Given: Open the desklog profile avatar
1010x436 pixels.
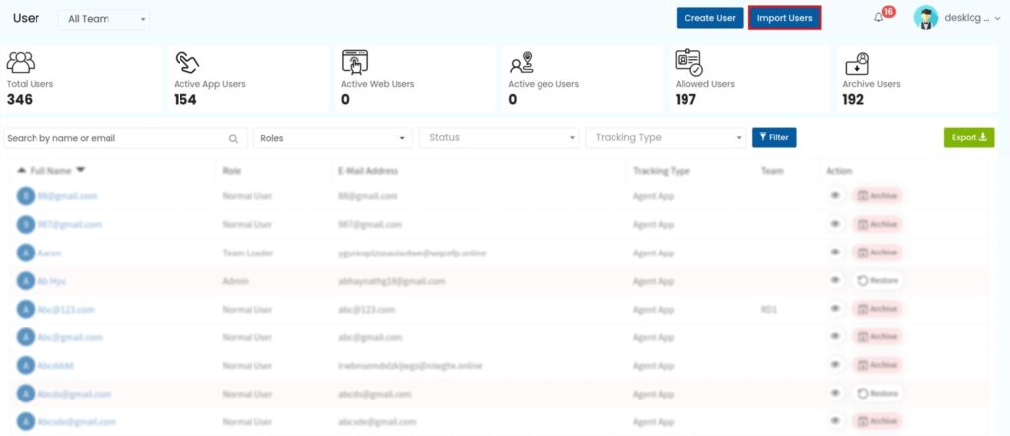Looking at the screenshot, I should point(926,18).
